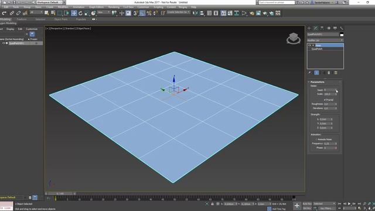Expand the Noise modifier sub-objects arrow
This screenshot has height=211, width=375.
[x=313, y=45]
